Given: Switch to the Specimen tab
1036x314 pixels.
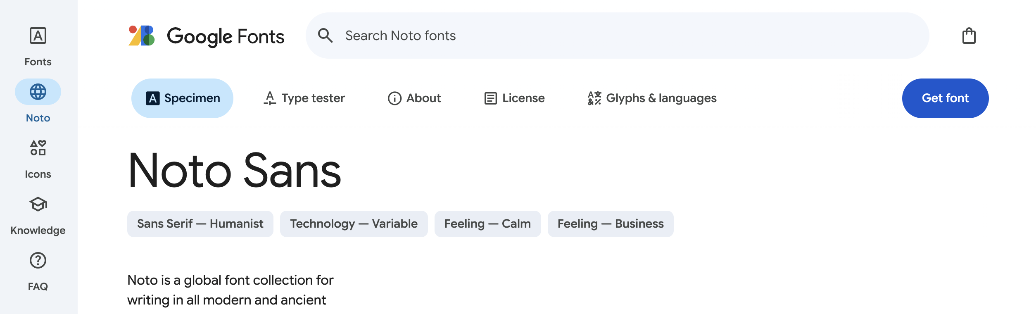Looking at the screenshot, I should [x=182, y=98].
